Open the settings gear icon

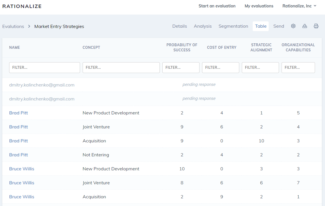click(x=293, y=26)
